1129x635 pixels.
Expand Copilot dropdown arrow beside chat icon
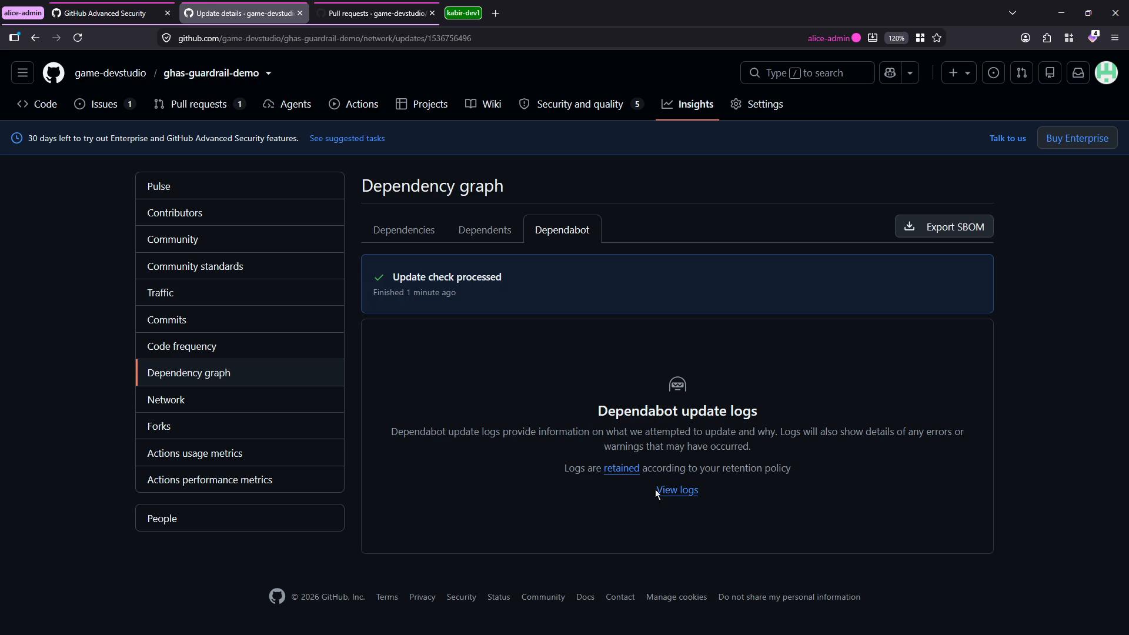[910, 73]
